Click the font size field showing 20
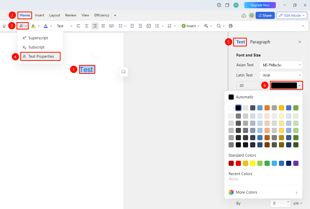 pos(252,85)
